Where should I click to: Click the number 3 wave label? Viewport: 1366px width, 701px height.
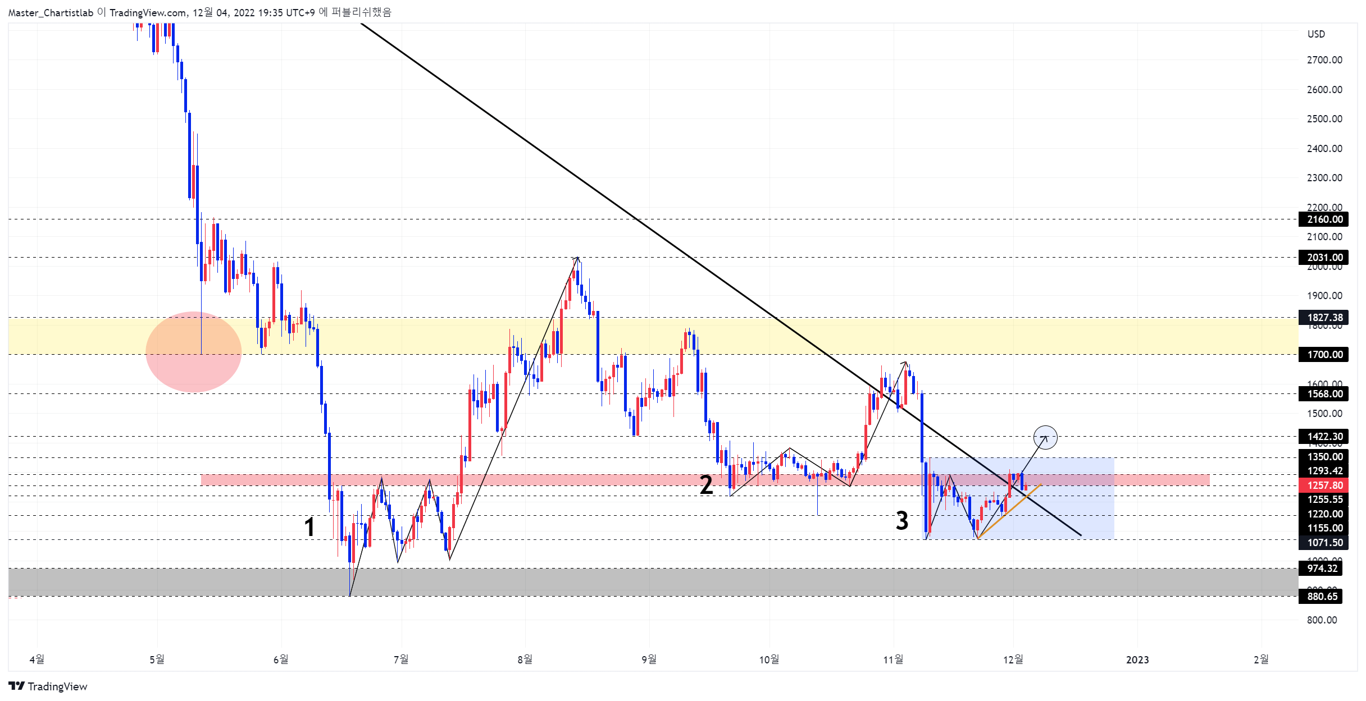click(902, 521)
